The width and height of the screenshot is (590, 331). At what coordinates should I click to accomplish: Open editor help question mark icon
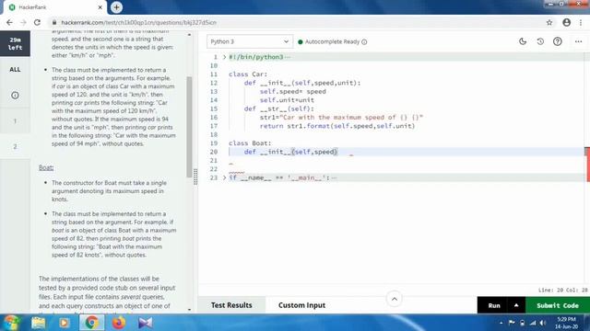click(x=557, y=41)
